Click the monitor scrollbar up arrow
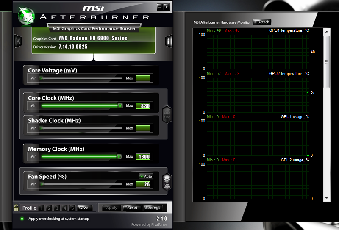339x230 pixels. click(x=327, y=32)
